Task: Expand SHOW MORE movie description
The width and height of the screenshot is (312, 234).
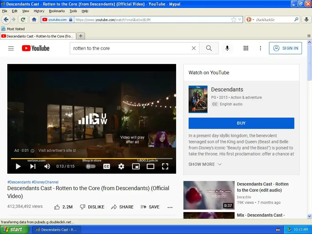Action: [205, 164]
